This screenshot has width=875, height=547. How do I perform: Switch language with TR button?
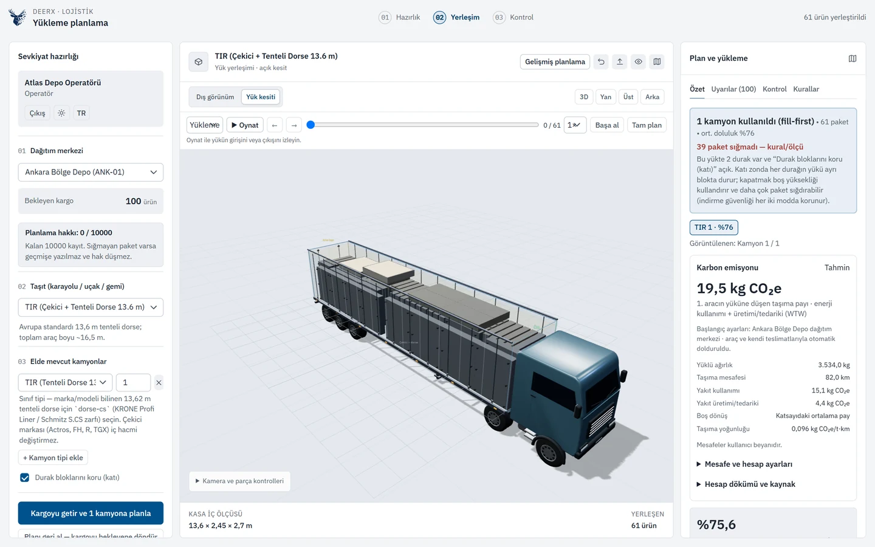tap(81, 113)
